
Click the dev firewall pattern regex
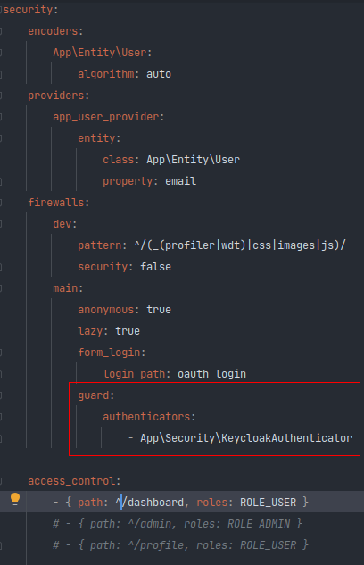[x=239, y=245]
